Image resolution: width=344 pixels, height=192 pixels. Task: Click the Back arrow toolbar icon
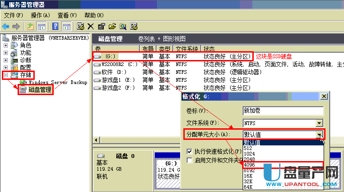(6, 27)
